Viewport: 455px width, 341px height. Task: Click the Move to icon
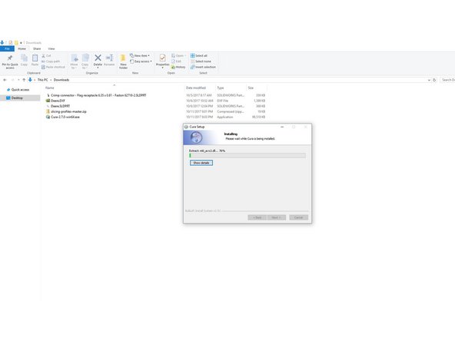[x=75, y=58]
